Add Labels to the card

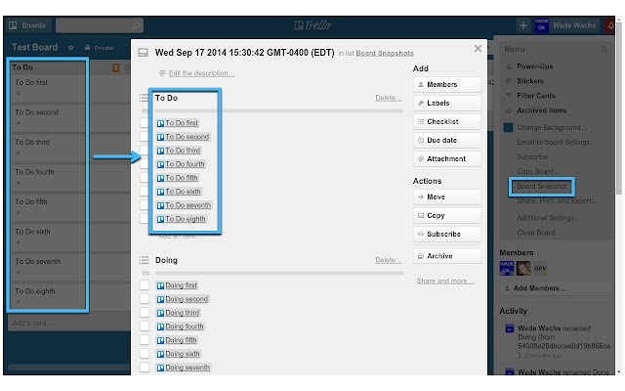(447, 103)
